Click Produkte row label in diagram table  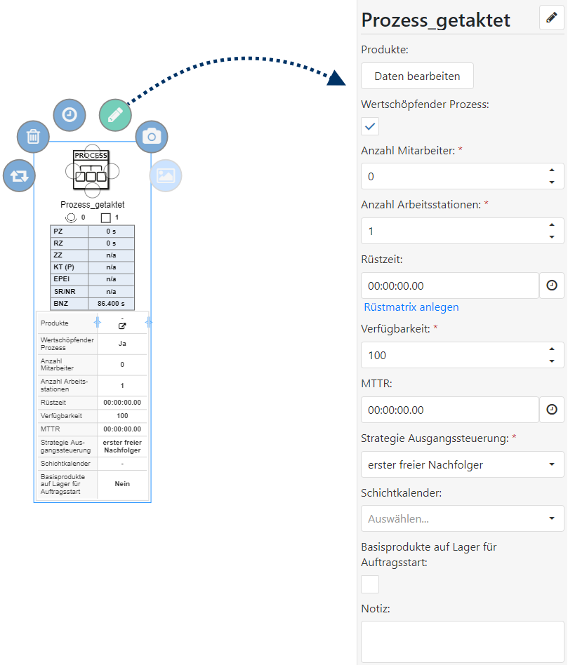54,323
